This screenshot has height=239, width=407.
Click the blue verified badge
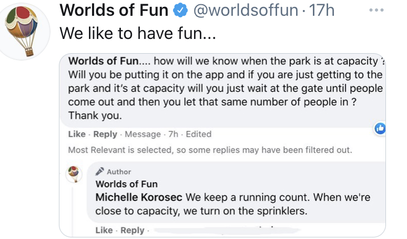pyautogui.click(x=180, y=11)
